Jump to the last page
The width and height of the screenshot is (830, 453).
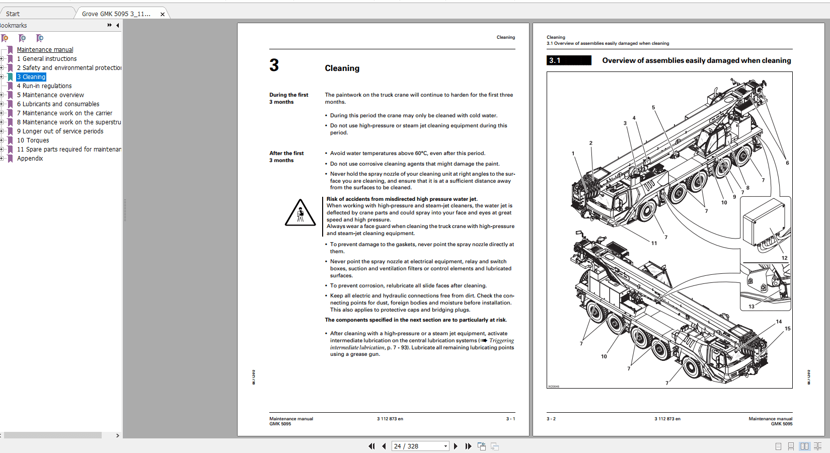pyautogui.click(x=468, y=446)
